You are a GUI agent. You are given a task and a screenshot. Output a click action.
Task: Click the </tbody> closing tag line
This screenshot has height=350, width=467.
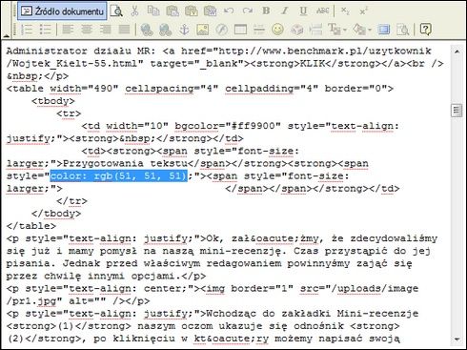pos(56,214)
